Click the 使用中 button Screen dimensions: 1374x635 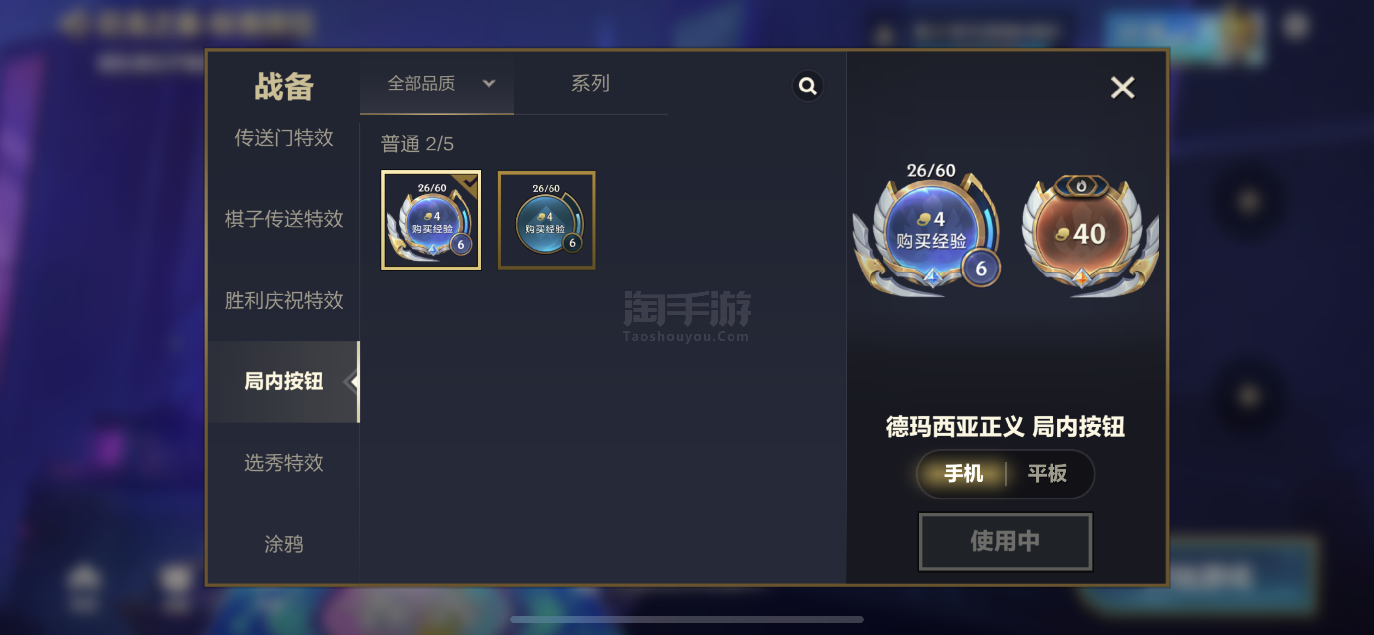click(1005, 541)
